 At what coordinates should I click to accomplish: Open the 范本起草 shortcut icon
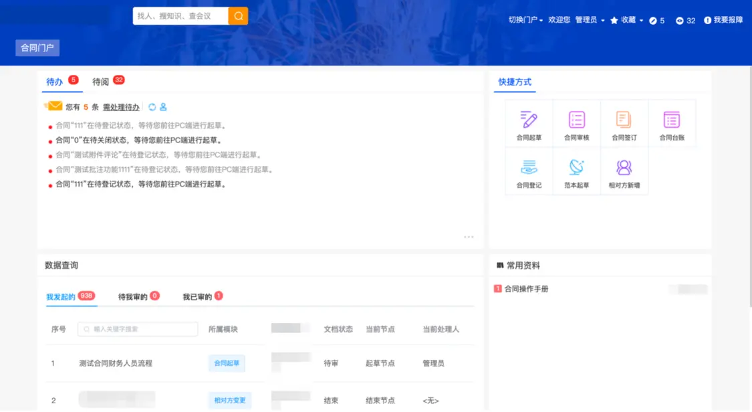coord(576,167)
